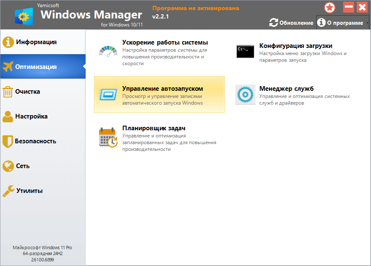Click the О программе button label

[x=345, y=23]
